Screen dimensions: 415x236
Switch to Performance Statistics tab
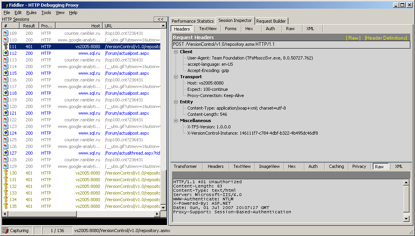[x=193, y=21]
